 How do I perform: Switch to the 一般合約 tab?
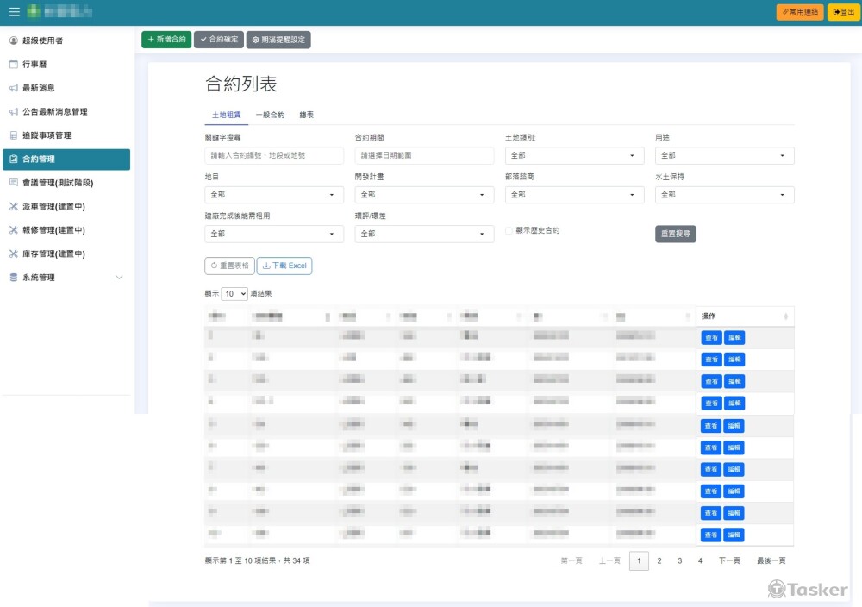pyautogui.click(x=270, y=115)
